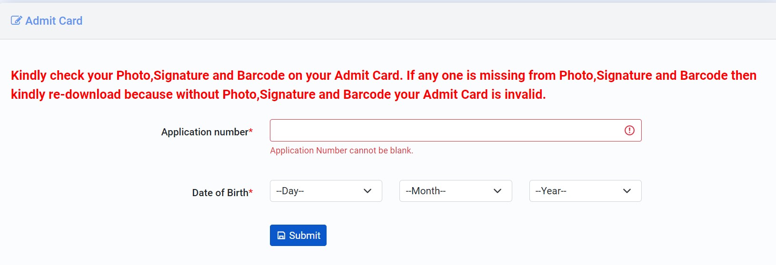The width and height of the screenshot is (776, 265).
Task: Click the Date of Birth label
Action: (x=220, y=193)
